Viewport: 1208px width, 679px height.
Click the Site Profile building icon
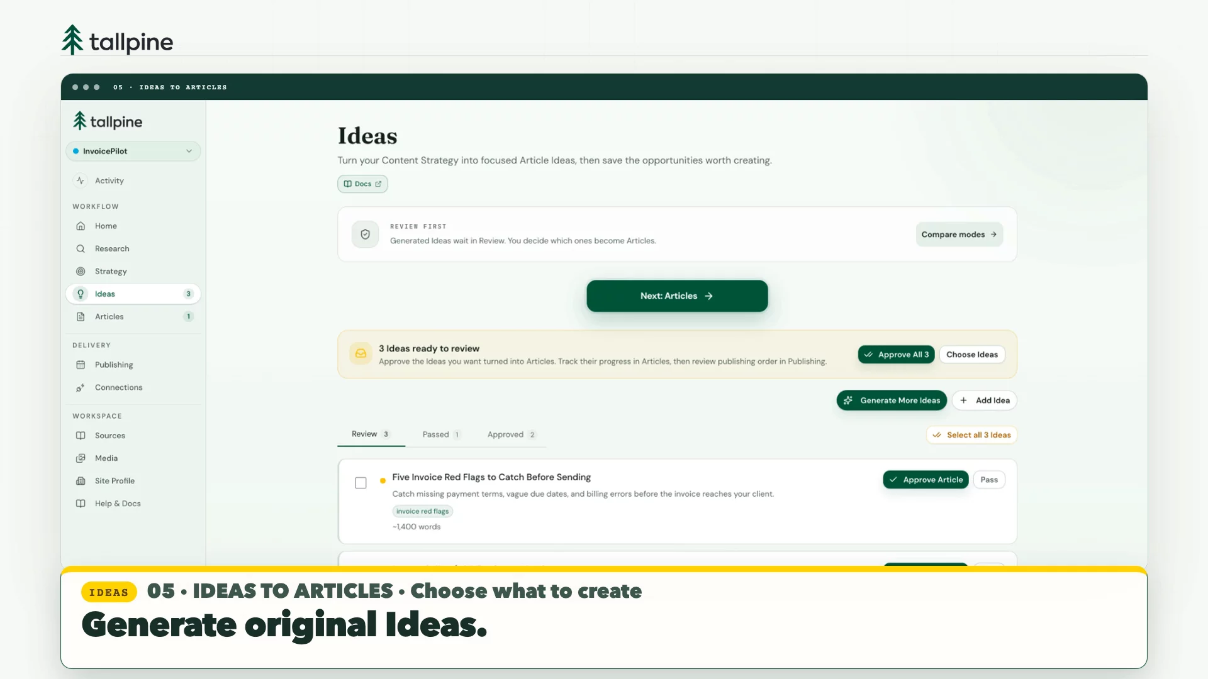pos(81,480)
